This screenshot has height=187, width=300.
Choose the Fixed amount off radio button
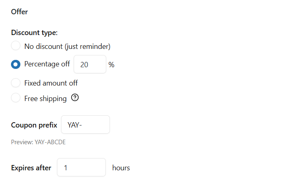(15, 83)
